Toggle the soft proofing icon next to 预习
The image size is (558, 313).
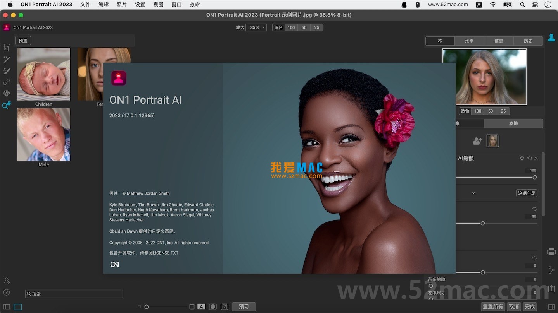pyautogui.click(x=224, y=307)
